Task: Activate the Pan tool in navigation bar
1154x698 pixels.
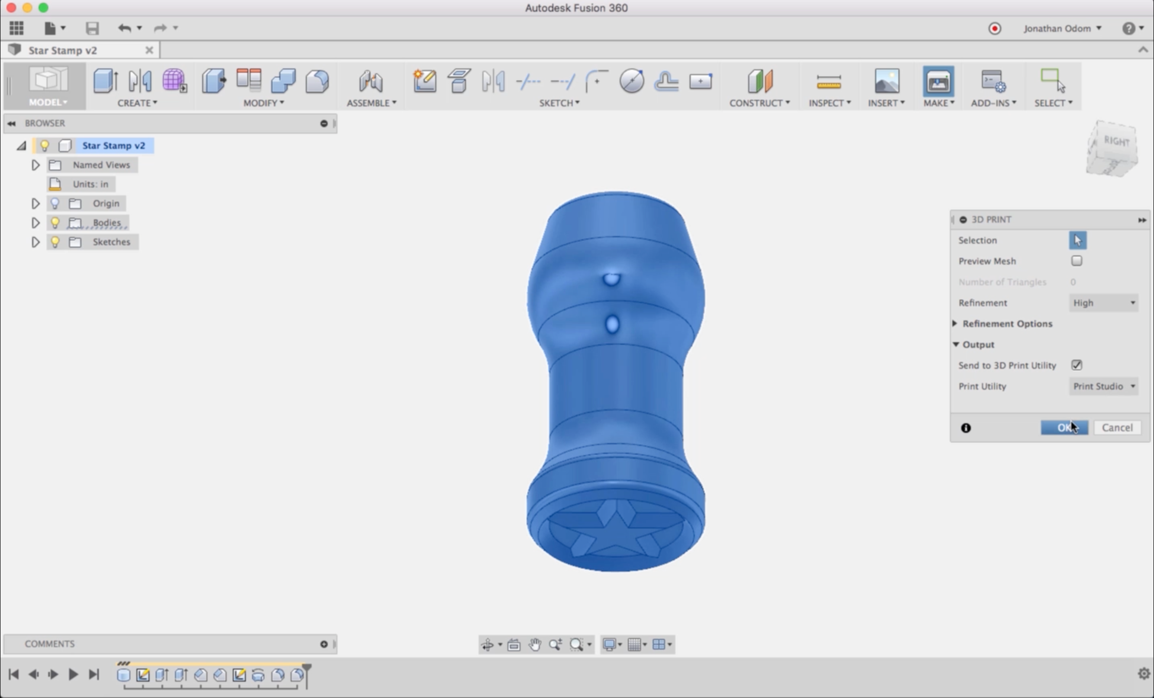Action: click(x=535, y=645)
